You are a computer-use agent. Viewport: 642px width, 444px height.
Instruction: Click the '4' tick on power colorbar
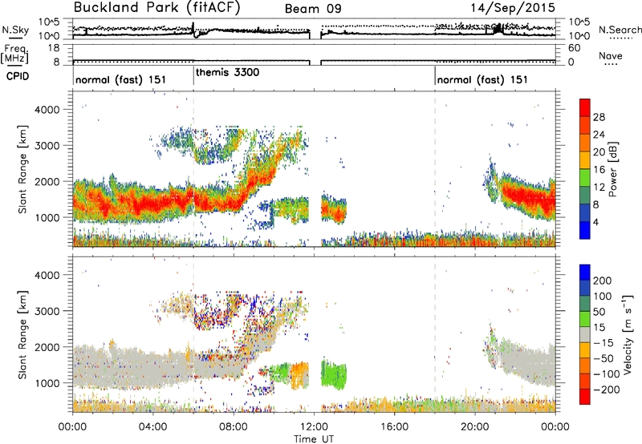(x=596, y=222)
